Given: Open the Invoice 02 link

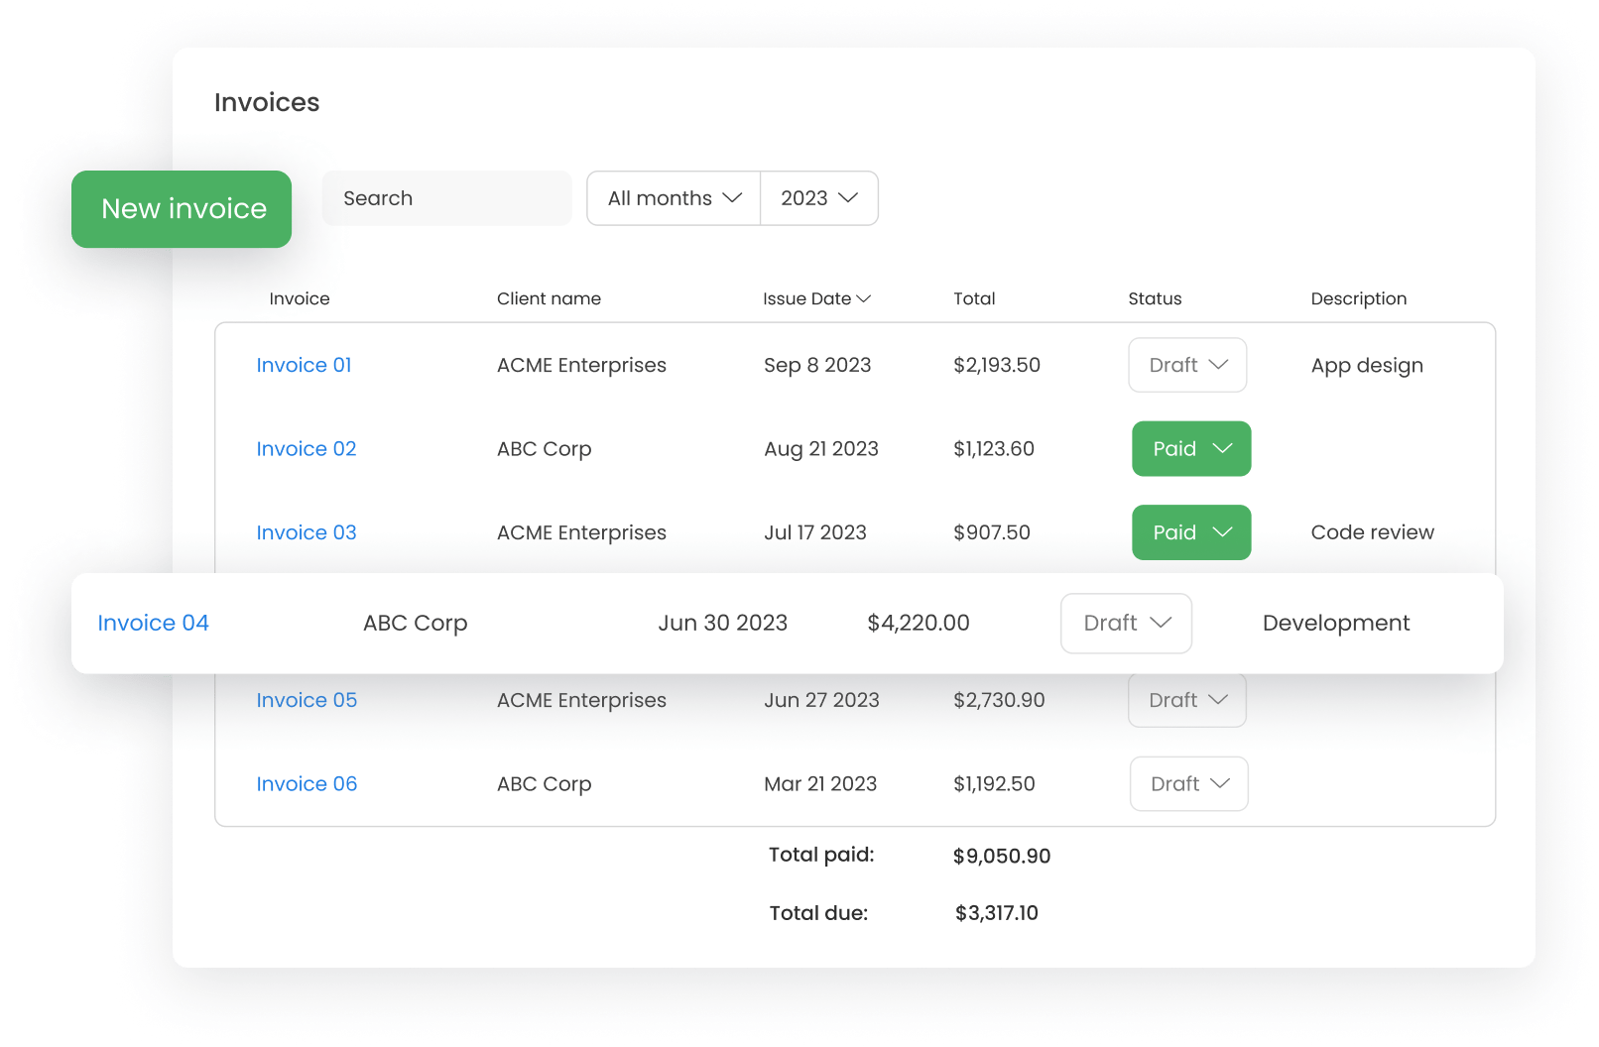Looking at the screenshot, I should click(x=306, y=449).
